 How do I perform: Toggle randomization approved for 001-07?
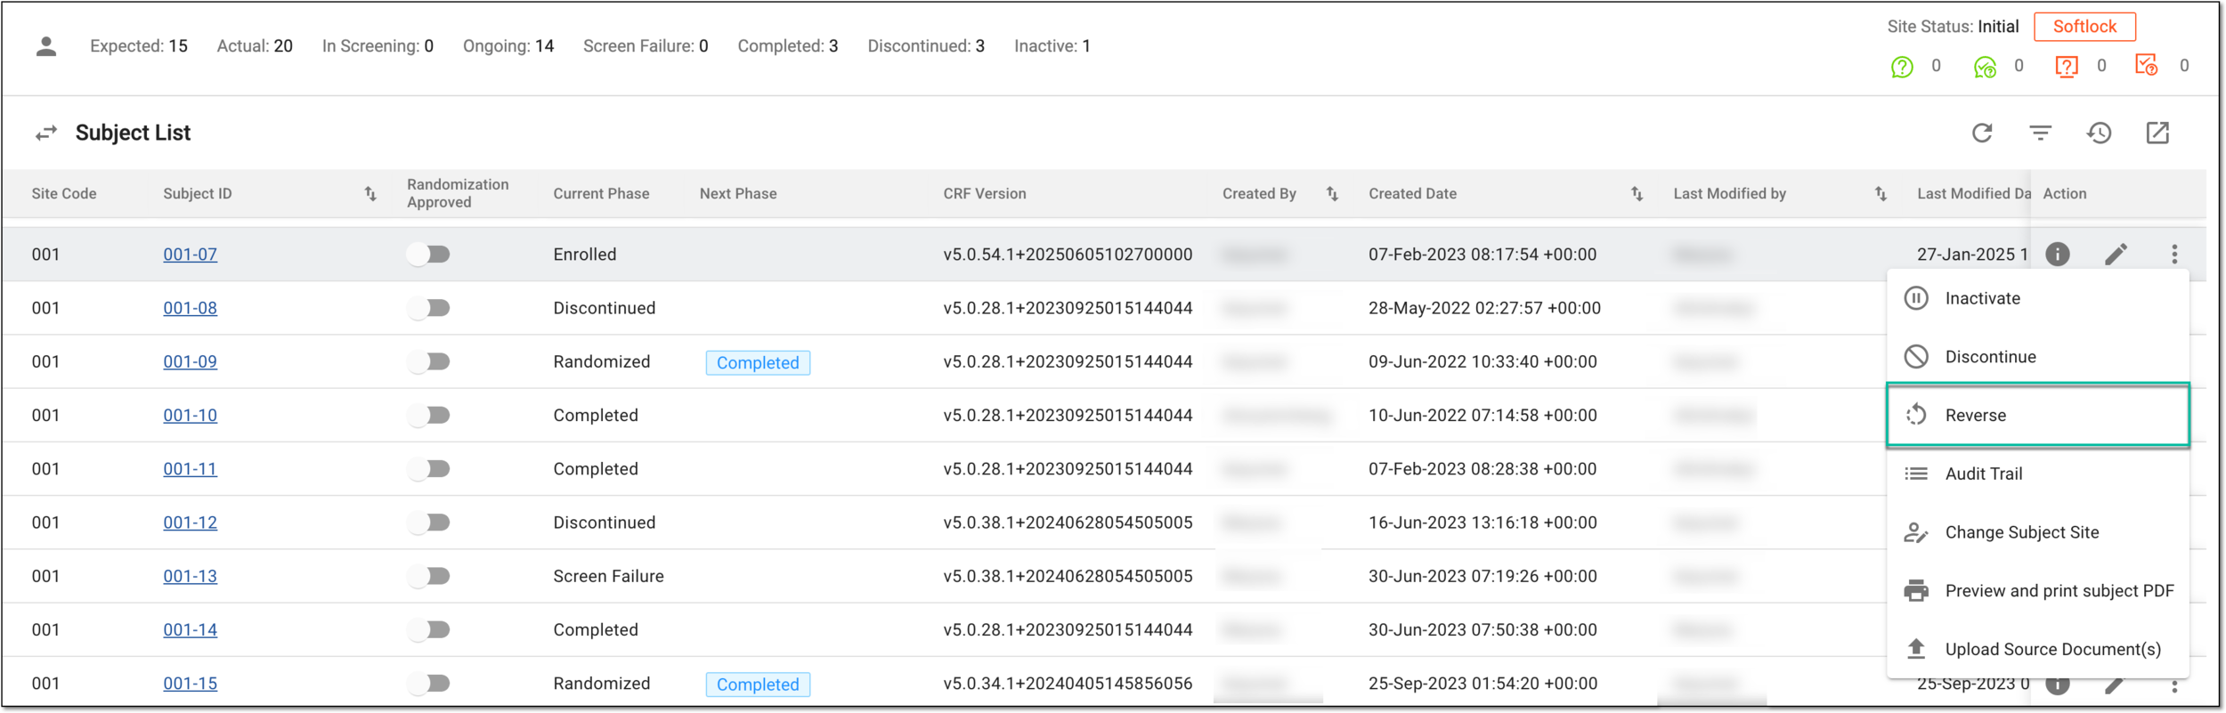[x=428, y=255]
